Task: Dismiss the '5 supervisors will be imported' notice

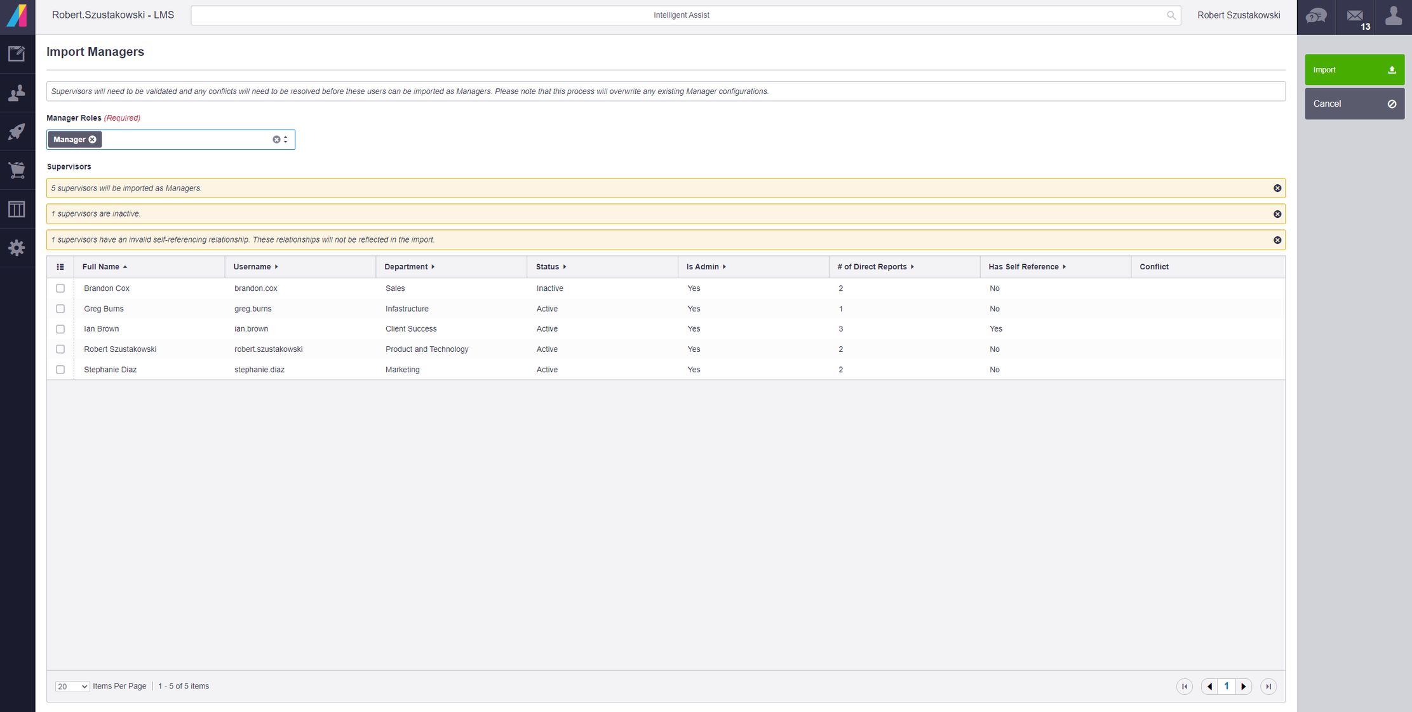Action: click(1277, 189)
